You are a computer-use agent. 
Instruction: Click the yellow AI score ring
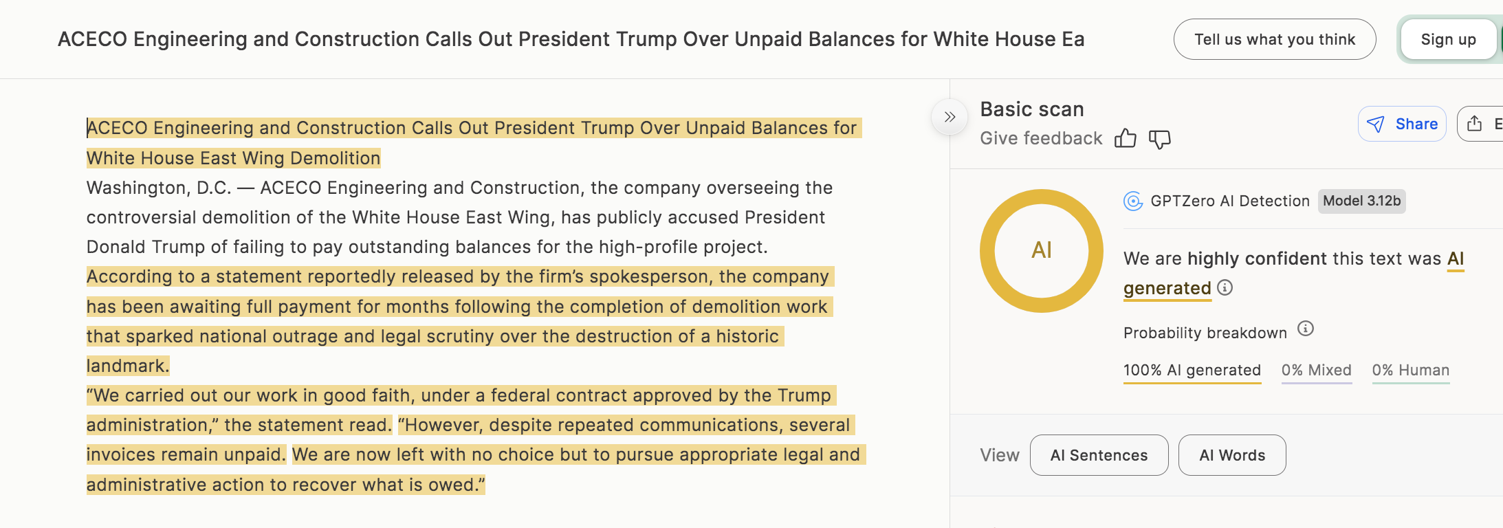point(1041,250)
